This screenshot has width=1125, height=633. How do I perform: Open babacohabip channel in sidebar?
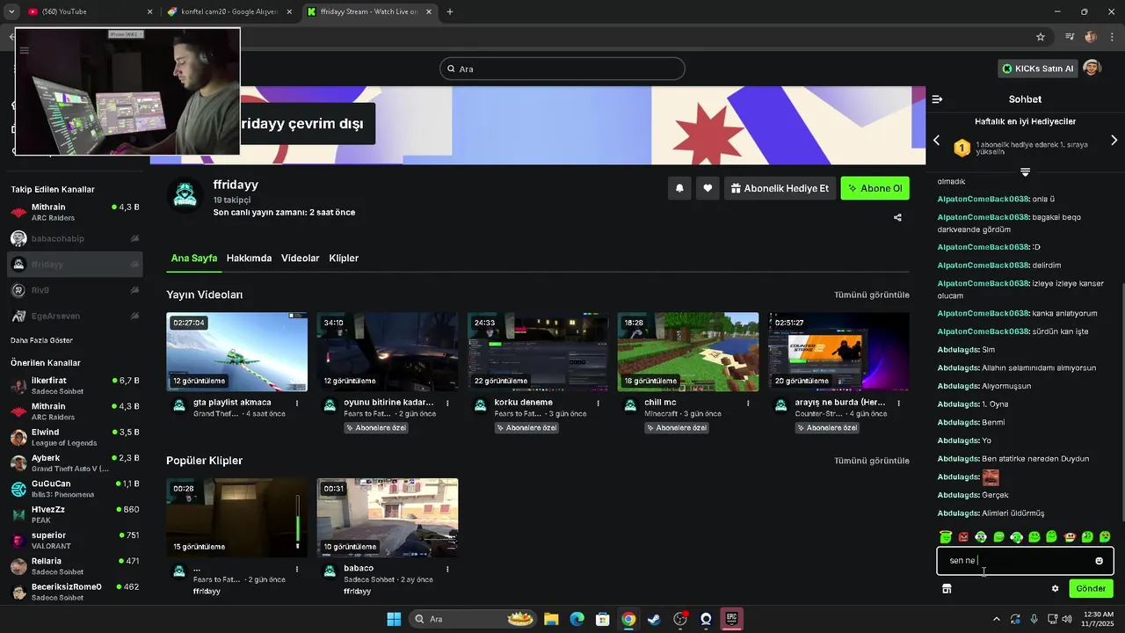(75, 238)
